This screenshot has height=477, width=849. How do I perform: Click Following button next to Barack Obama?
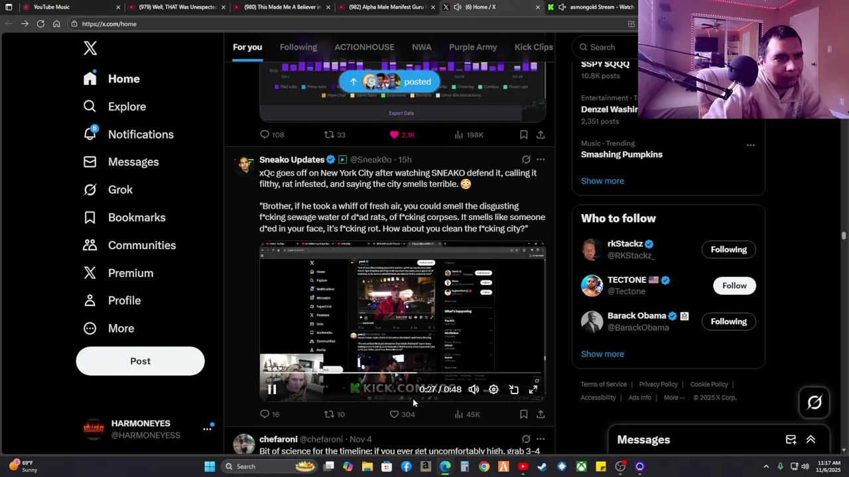tap(728, 321)
